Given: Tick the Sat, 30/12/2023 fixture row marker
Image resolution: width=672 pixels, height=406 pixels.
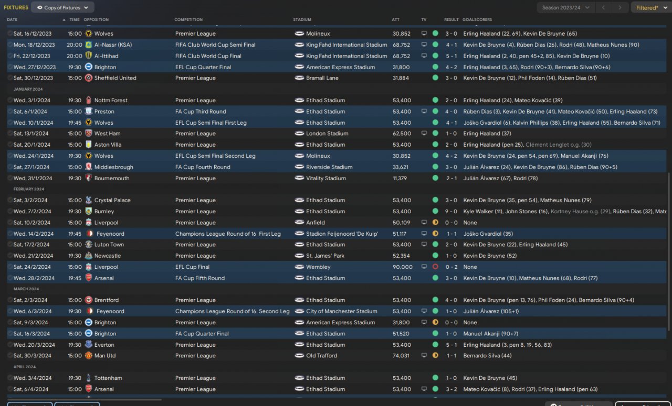Looking at the screenshot, I should coord(10,78).
